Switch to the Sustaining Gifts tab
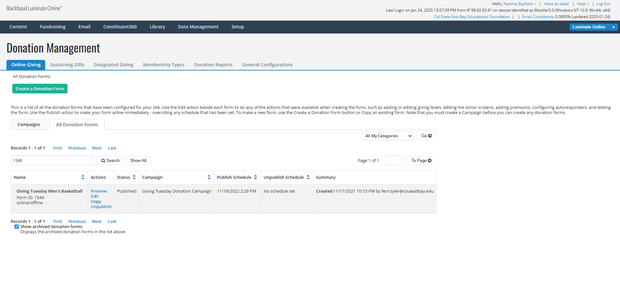 click(67, 65)
